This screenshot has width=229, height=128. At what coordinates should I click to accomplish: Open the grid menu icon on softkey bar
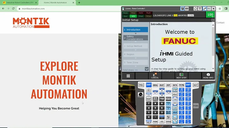coord(128,76)
